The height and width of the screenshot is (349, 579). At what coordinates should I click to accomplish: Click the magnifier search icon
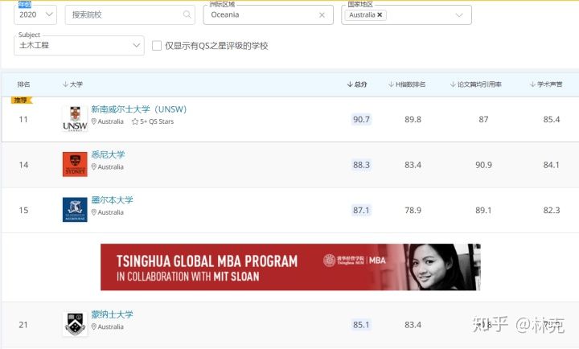(187, 14)
